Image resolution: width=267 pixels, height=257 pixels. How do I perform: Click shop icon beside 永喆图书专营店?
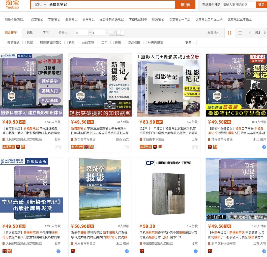(x=141, y=139)
